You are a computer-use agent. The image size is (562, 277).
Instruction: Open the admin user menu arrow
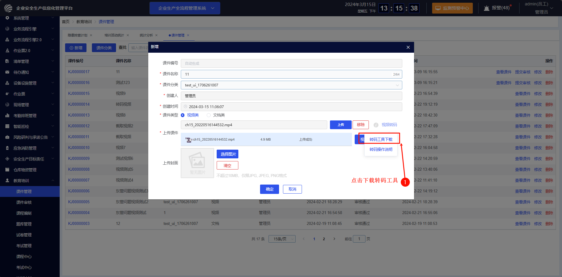pyautogui.click(x=552, y=8)
